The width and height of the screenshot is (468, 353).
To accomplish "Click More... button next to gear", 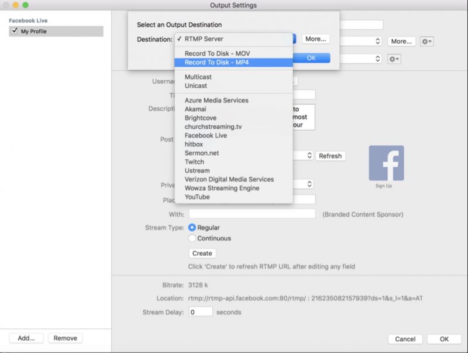I will (401, 42).
